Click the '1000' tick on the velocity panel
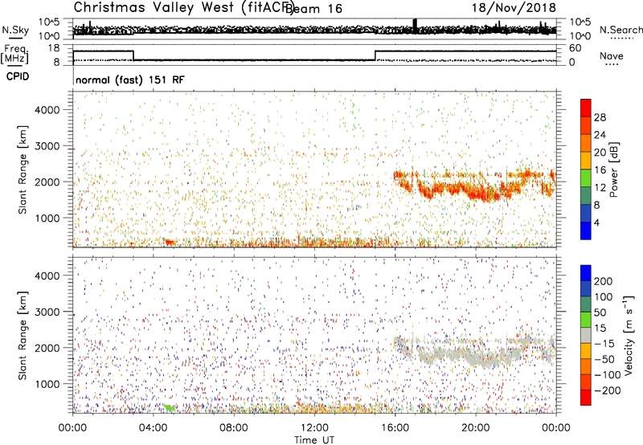 click(47, 384)
